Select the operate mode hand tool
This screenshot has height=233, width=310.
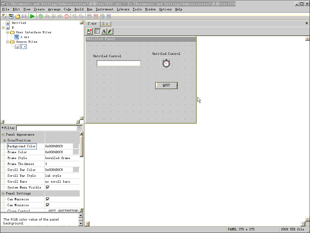89,31
